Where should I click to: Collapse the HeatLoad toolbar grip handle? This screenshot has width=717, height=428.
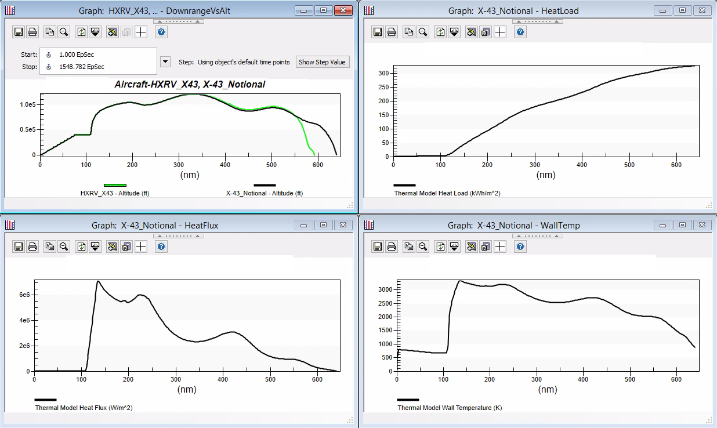[x=538, y=21]
